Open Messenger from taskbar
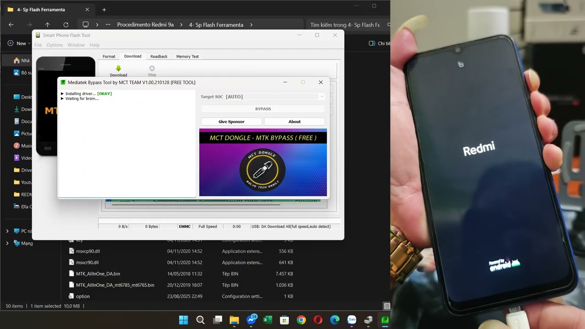585x329 pixels. point(251,320)
